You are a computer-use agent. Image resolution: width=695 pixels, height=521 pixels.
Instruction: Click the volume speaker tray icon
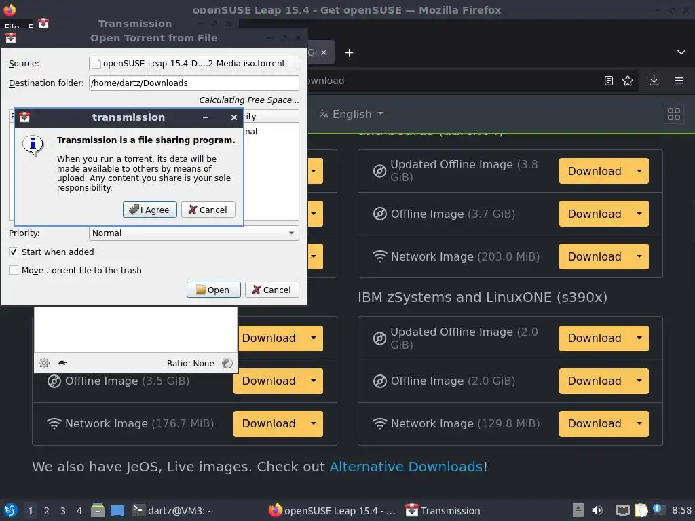(597, 510)
